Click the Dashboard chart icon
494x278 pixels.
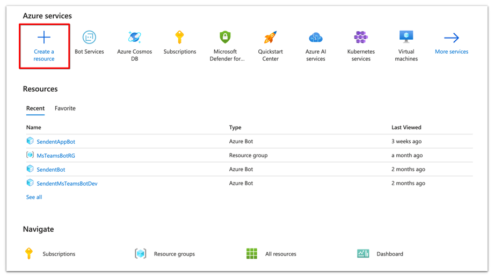tap(363, 253)
